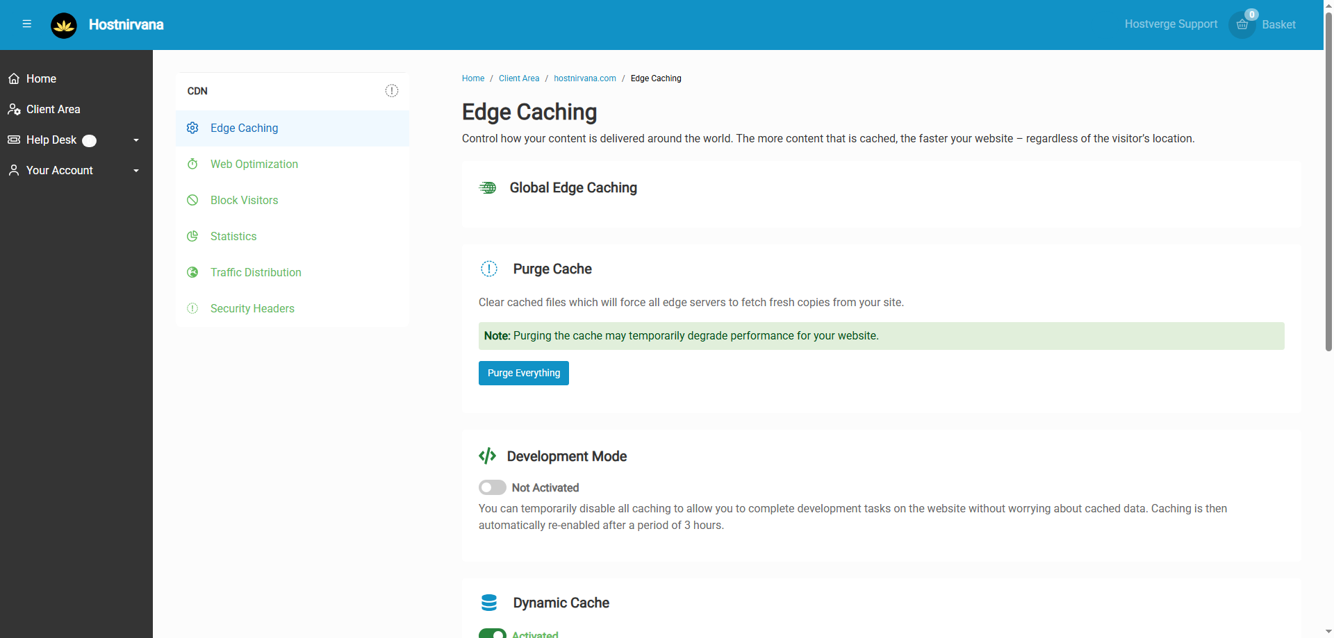
Task: Click the hamburger menu icon
Action: pos(27,24)
